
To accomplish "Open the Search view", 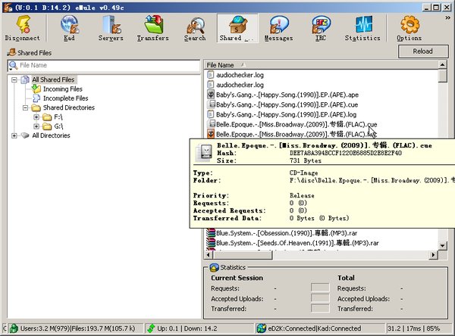I will (195, 28).
